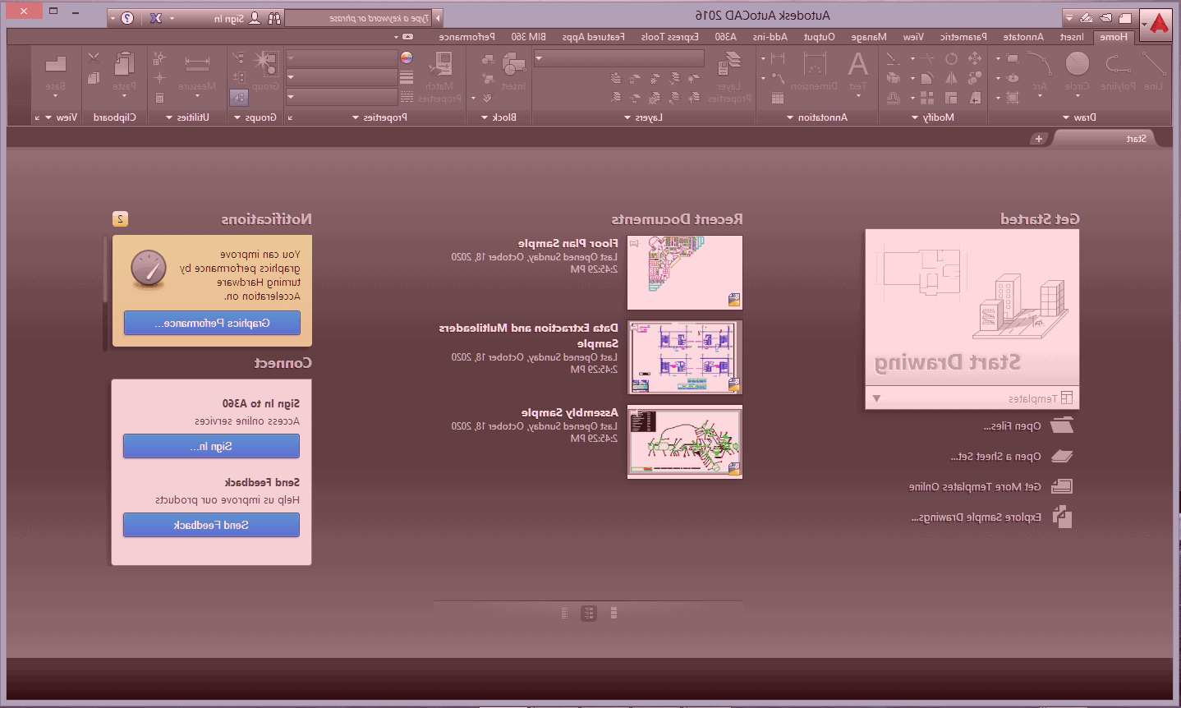Click Match Properties tool

click(x=439, y=77)
